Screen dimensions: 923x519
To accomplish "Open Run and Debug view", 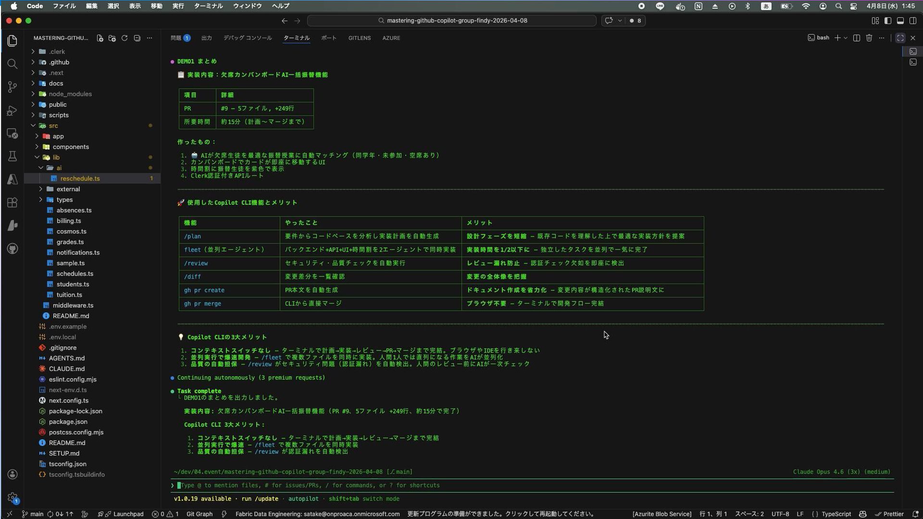I will coord(12,111).
